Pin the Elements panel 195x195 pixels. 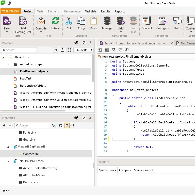(90, 118)
